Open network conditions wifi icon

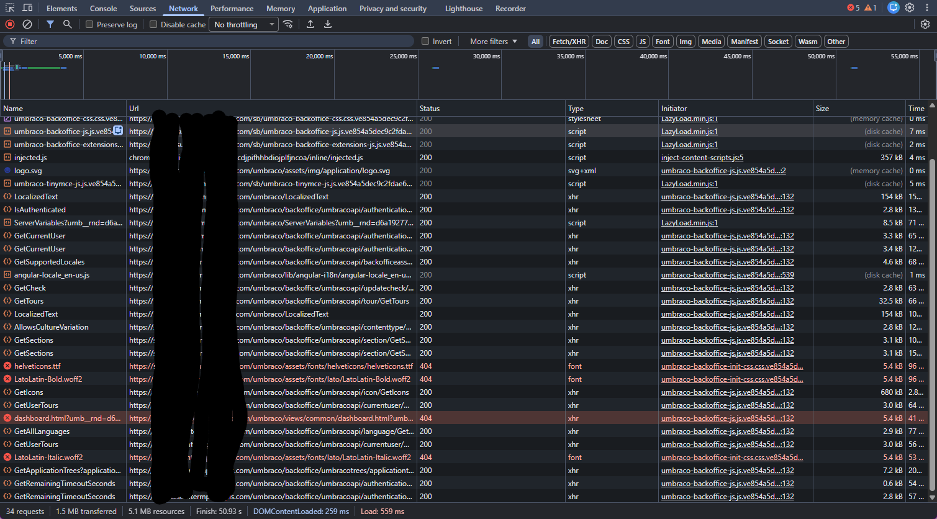pos(287,24)
